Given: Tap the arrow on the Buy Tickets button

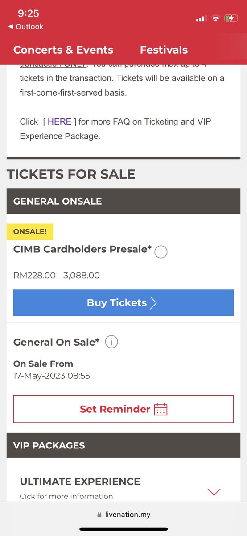Looking at the screenshot, I should click(x=153, y=303).
